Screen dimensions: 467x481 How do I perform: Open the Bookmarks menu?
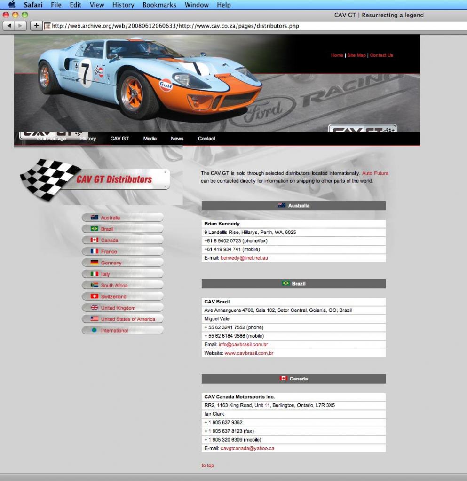tap(159, 5)
